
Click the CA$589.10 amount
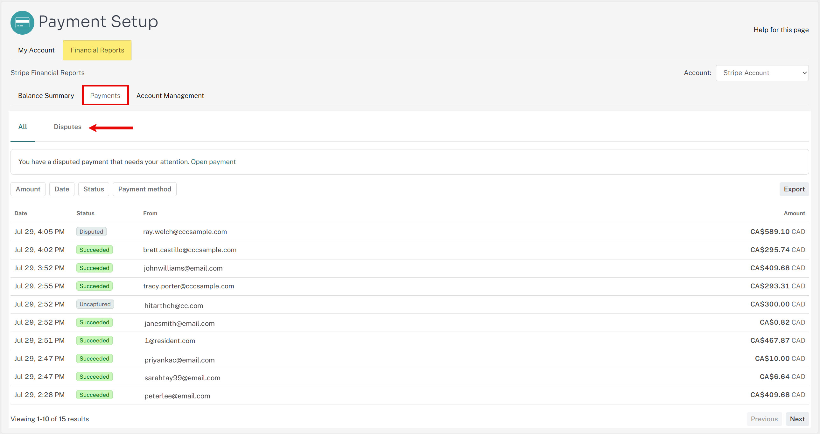point(778,232)
